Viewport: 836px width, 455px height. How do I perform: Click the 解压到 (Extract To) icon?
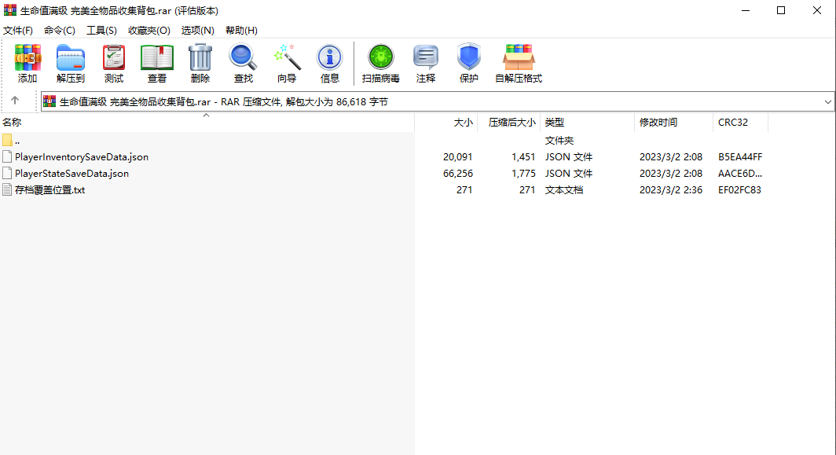coord(71,64)
